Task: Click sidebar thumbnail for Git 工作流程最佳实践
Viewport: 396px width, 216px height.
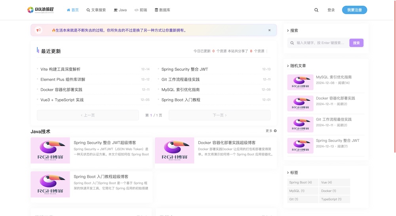Action: point(300,124)
